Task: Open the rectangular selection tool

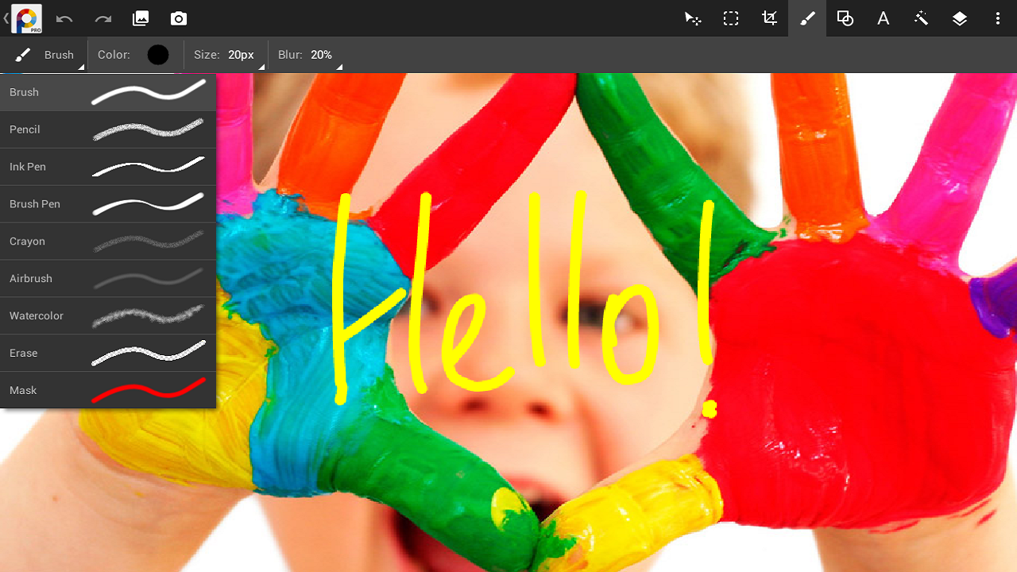Action: pyautogui.click(x=730, y=18)
